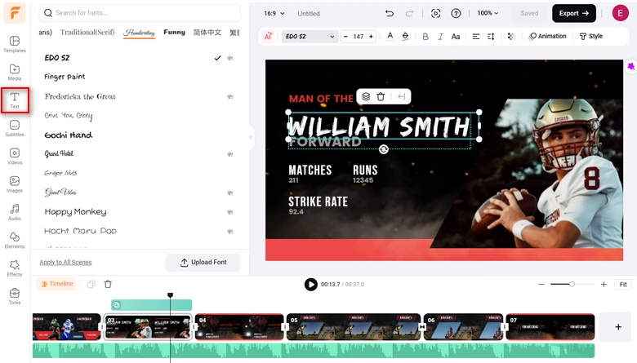
Task: Click the Upload Font button
Action: coord(203,263)
